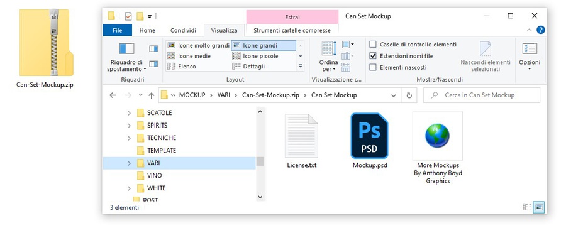This screenshot has height=228, width=566.
Task: Enable Caselle di controllo elementi checkbox
Action: tap(373, 45)
